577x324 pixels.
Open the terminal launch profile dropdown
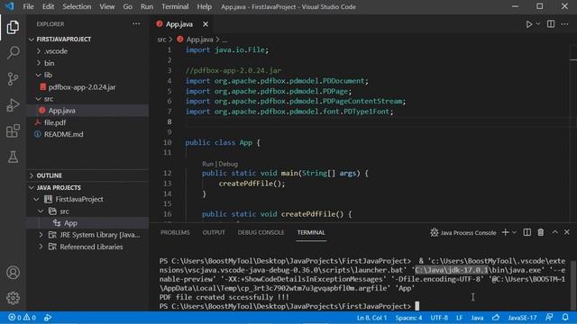514,232
